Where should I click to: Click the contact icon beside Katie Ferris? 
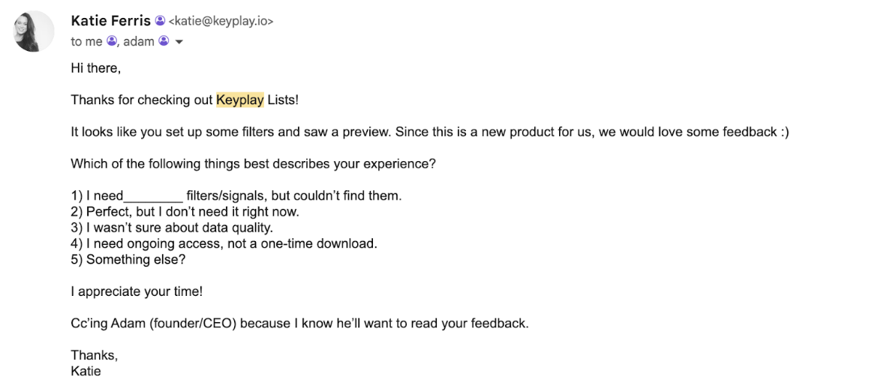[160, 21]
